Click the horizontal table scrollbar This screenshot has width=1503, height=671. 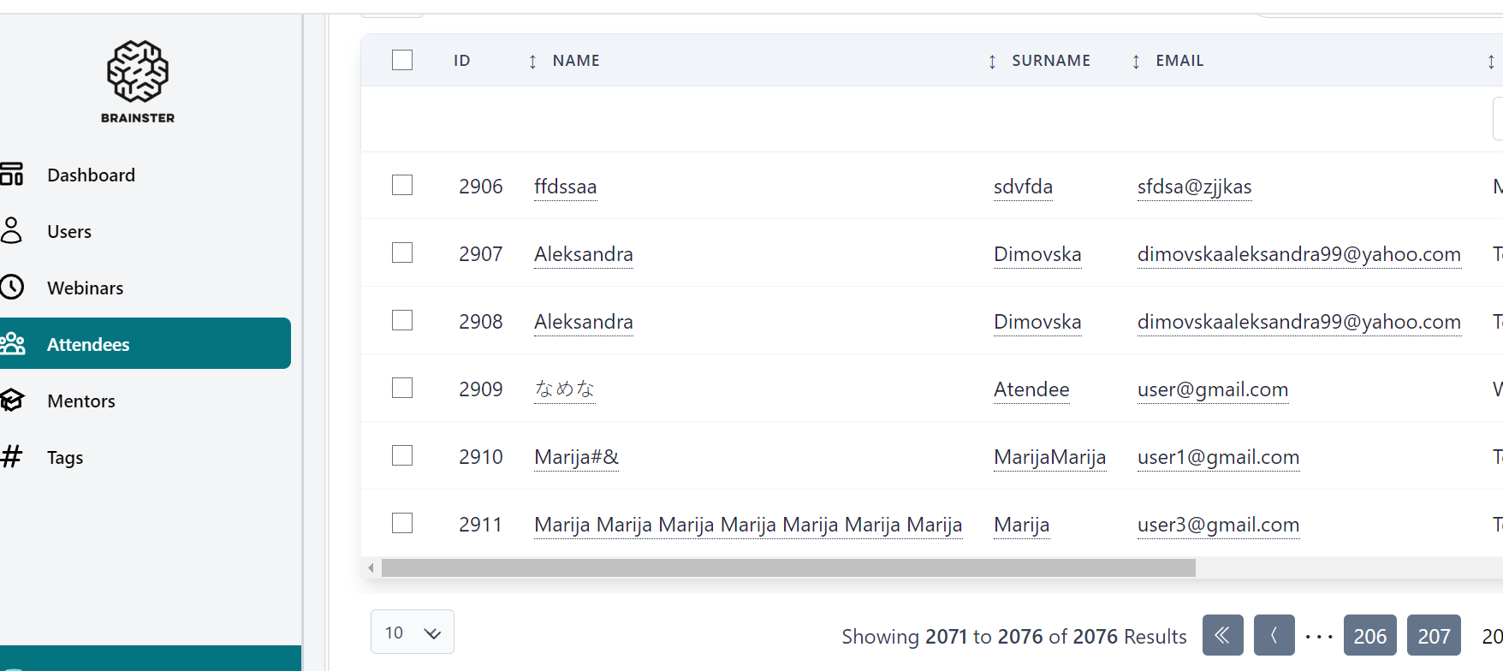pyautogui.click(x=787, y=568)
